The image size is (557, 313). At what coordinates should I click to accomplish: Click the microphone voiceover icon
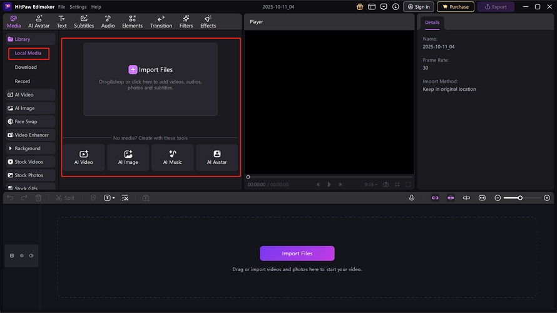(412, 198)
